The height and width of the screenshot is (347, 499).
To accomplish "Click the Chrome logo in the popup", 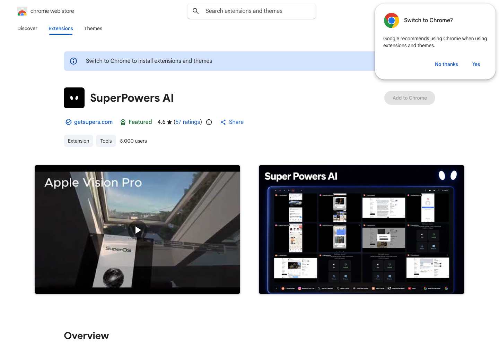I will point(392,20).
